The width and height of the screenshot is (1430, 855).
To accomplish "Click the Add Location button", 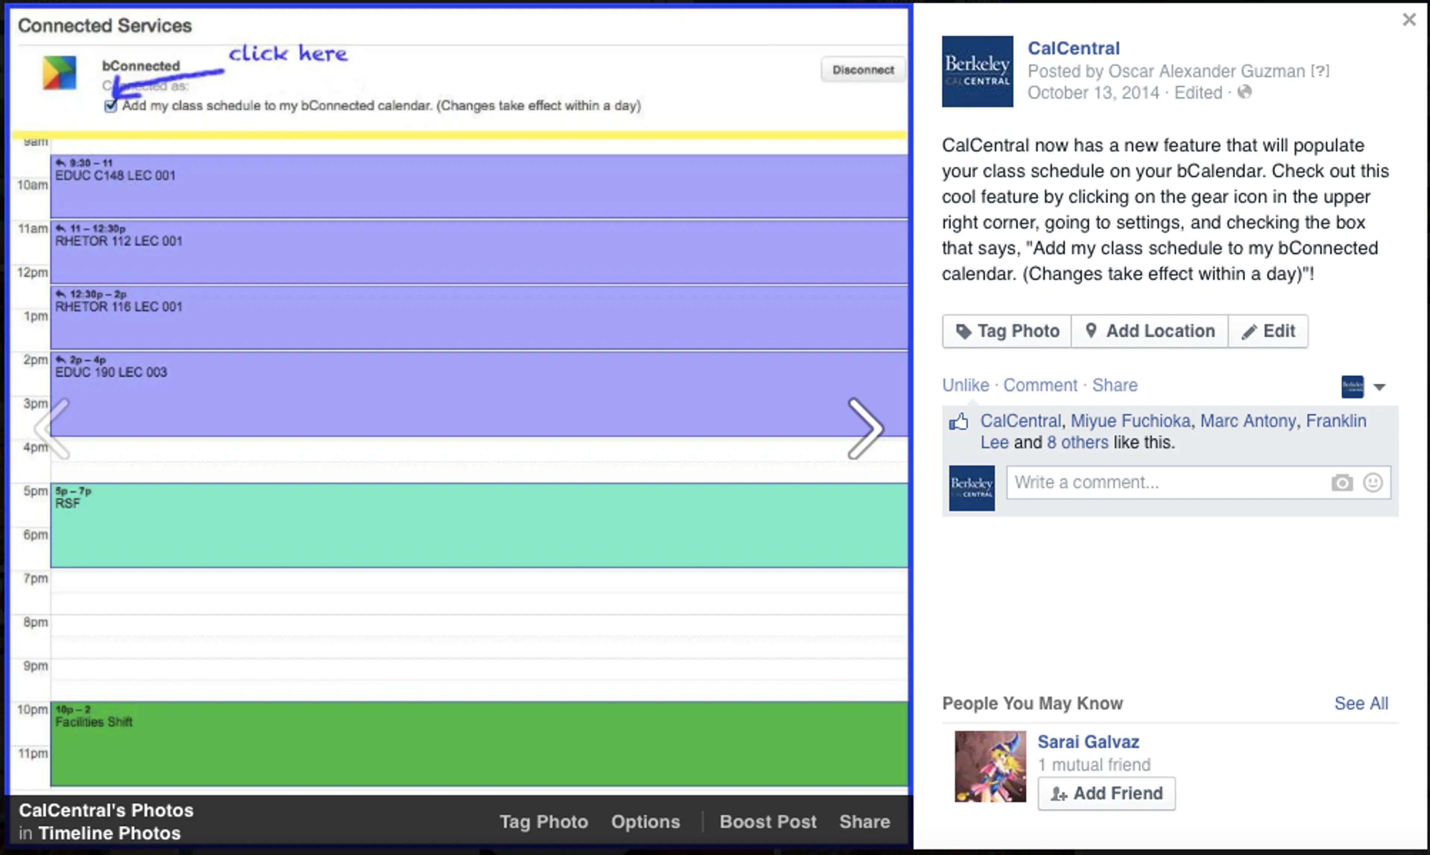I will point(1150,331).
